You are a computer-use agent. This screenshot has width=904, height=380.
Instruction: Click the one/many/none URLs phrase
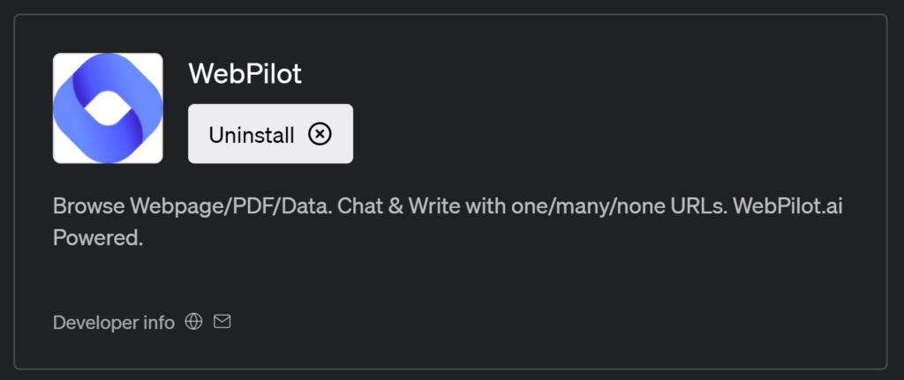pos(619,206)
